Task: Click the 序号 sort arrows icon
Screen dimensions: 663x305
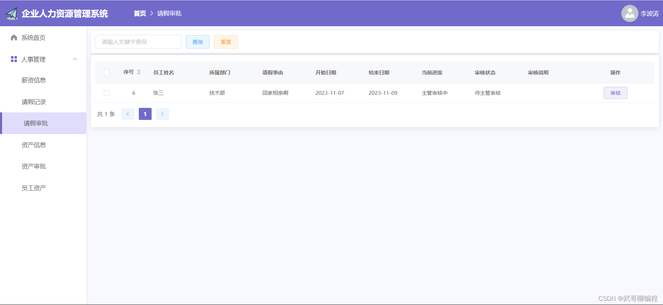Action: pyautogui.click(x=139, y=72)
